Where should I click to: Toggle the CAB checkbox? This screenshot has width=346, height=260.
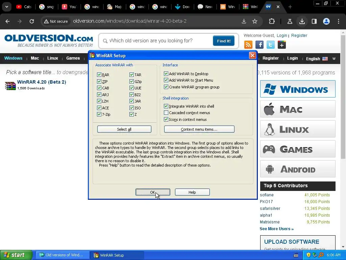(99, 88)
